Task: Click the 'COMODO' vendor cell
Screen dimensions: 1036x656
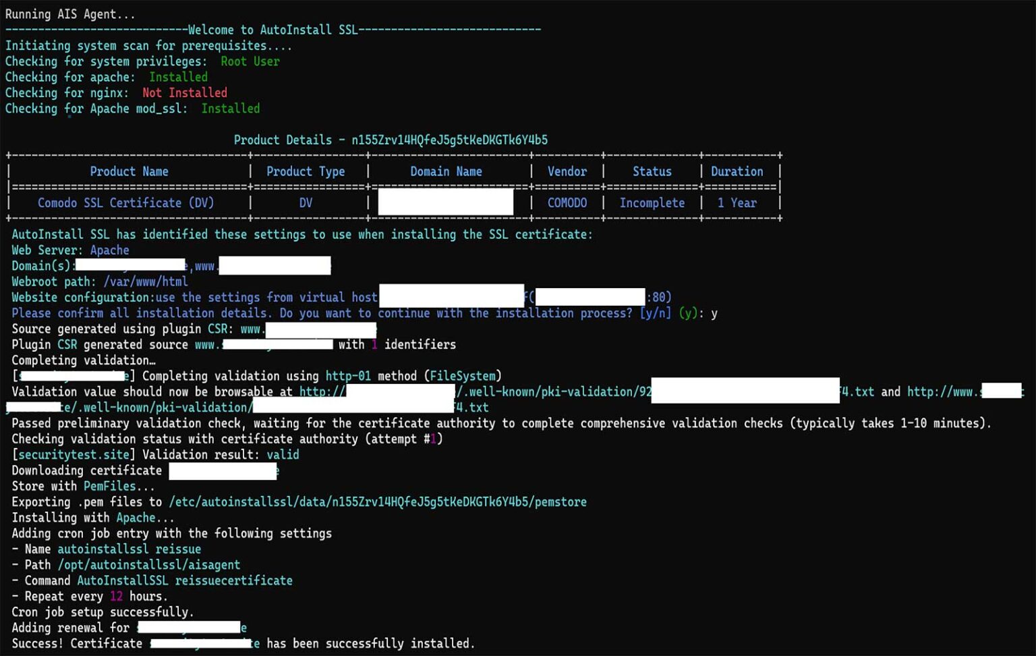Action: coord(567,202)
